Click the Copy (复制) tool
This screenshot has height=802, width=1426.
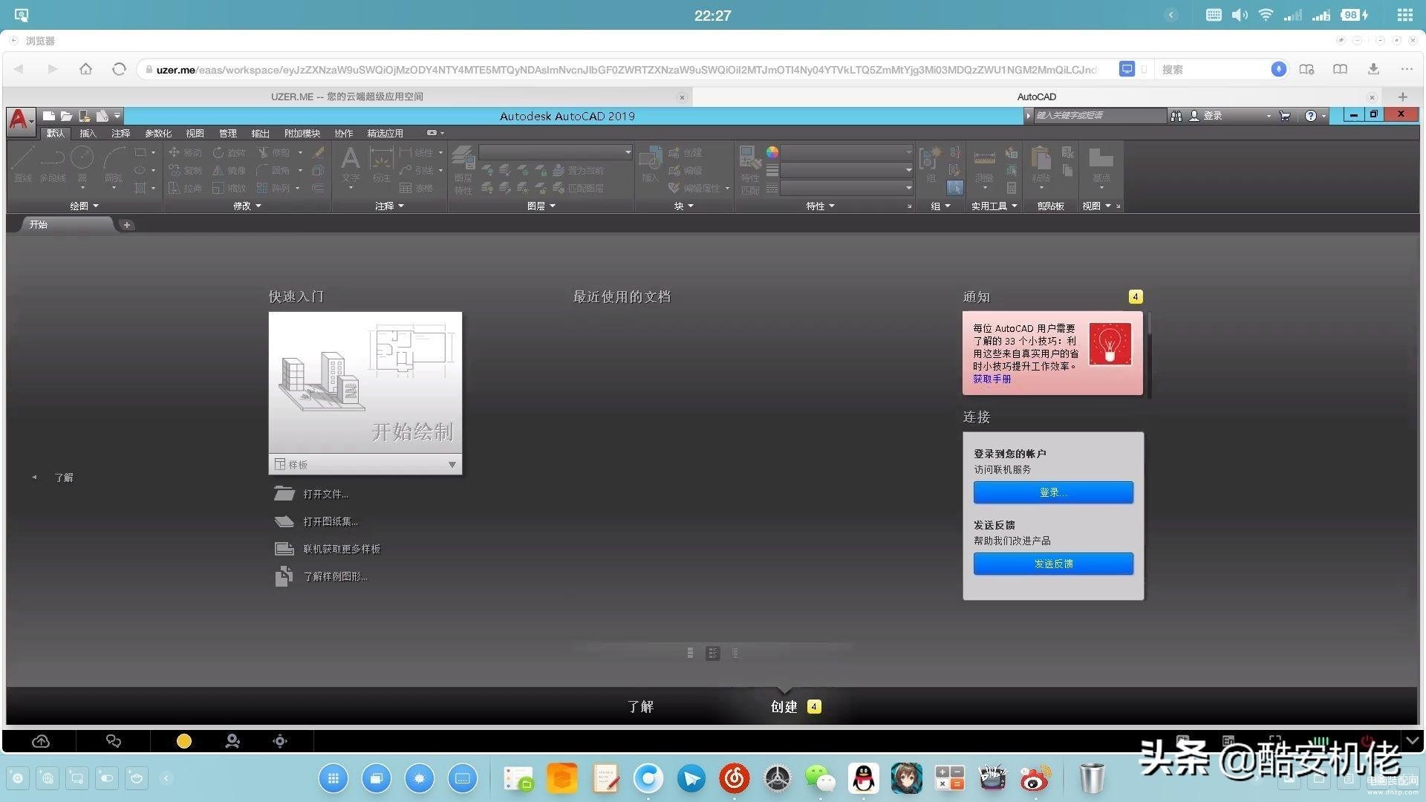pos(185,170)
